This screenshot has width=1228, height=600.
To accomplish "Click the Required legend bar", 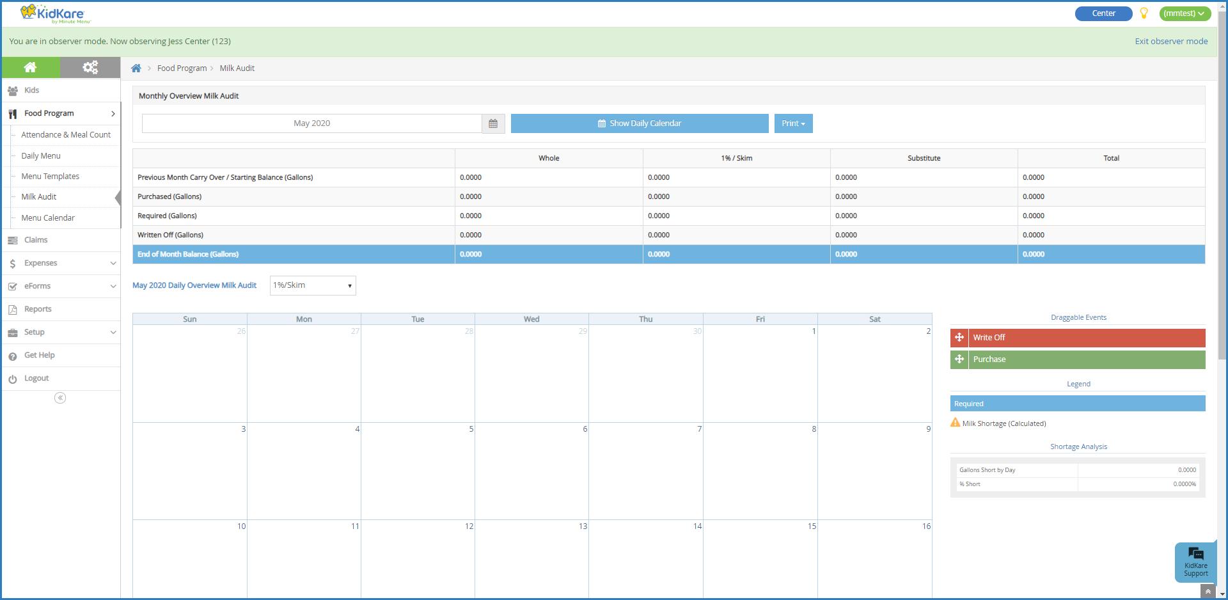I will 1078,404.
